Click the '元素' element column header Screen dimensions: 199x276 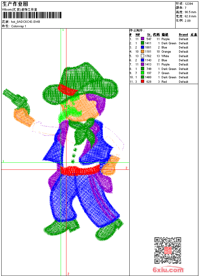[x=194, y=35]
